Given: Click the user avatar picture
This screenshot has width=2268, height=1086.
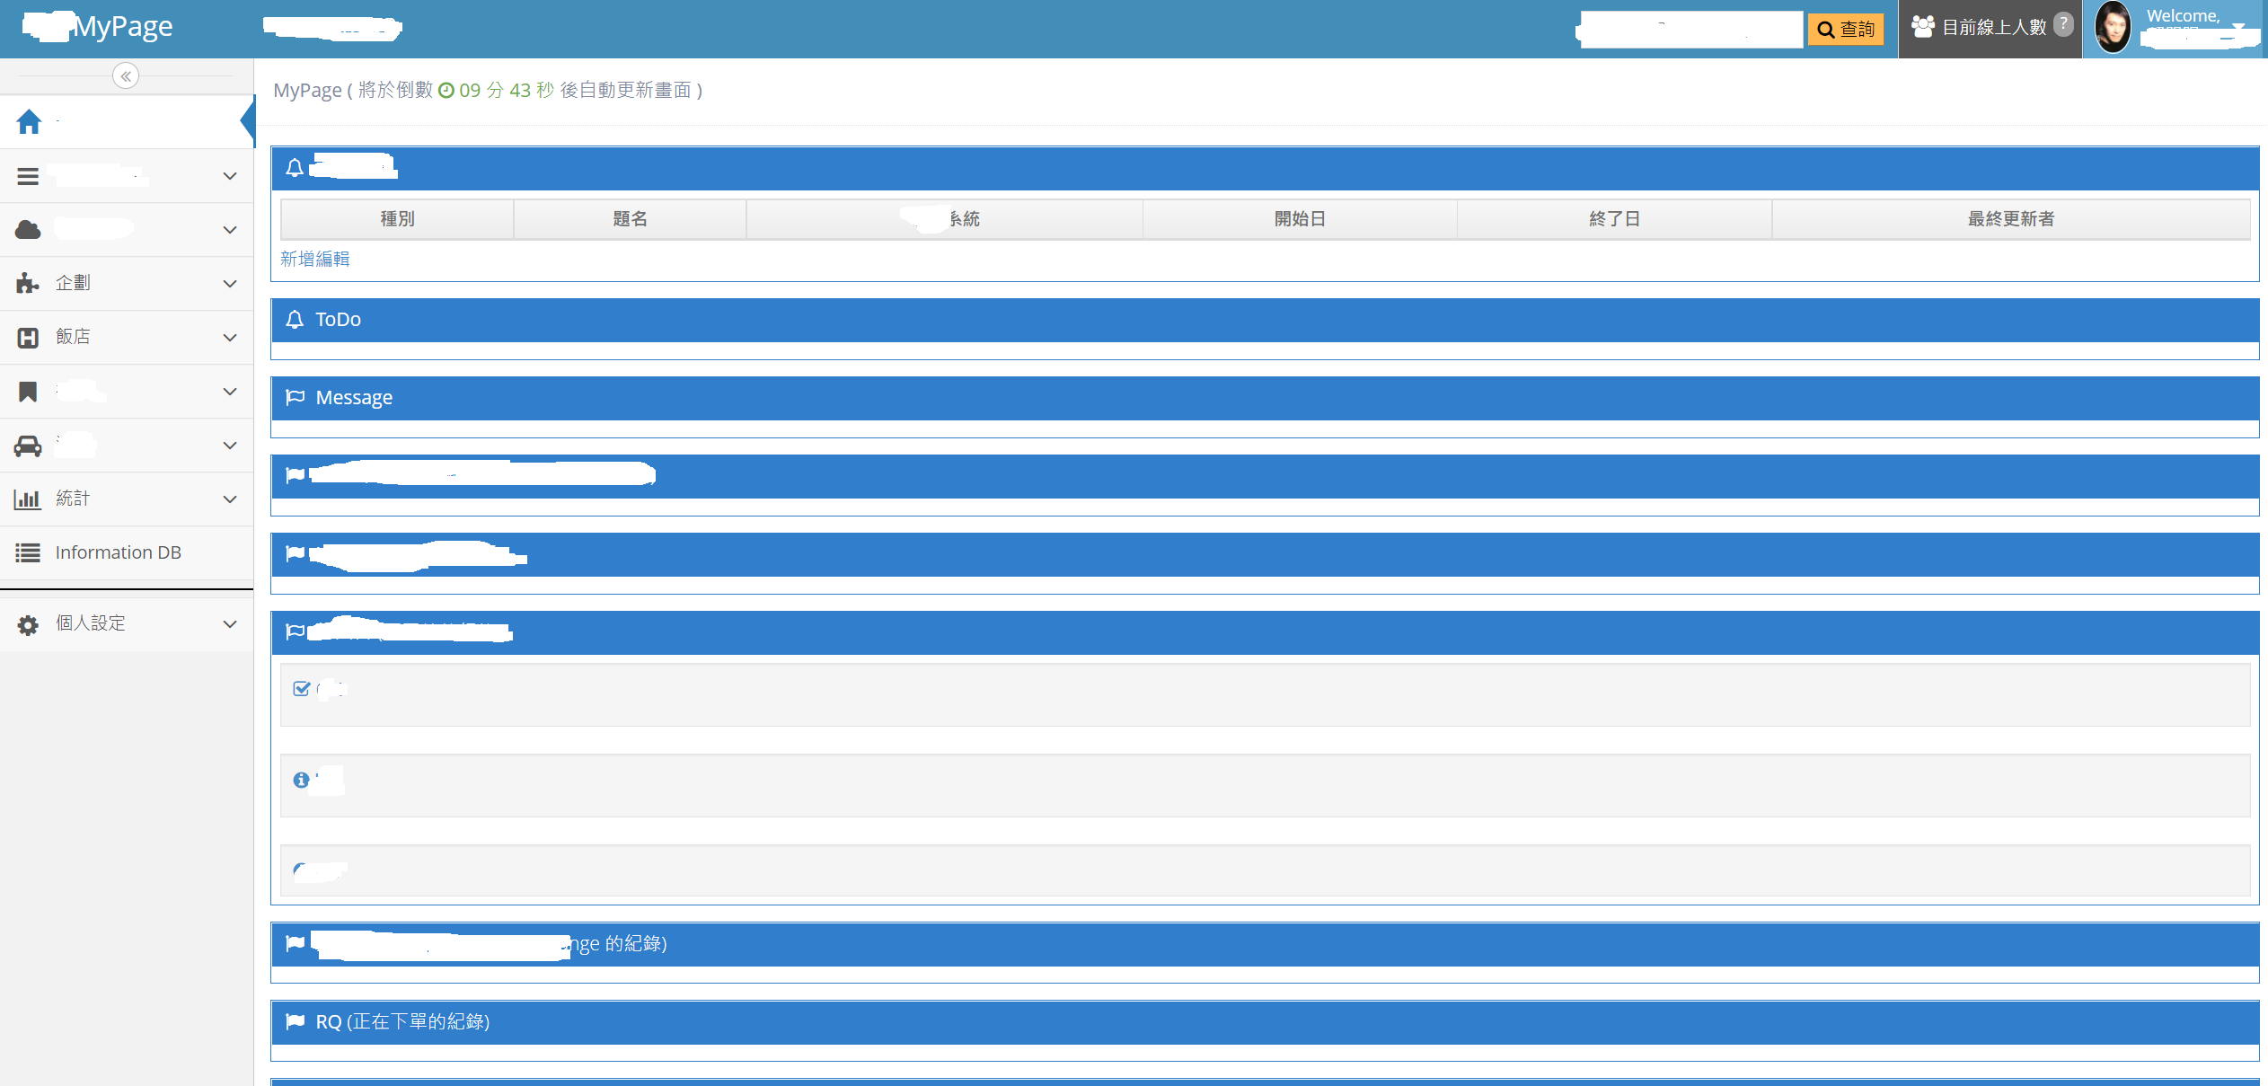Looking at the screenshot, I should click(x=2112, y=28).
